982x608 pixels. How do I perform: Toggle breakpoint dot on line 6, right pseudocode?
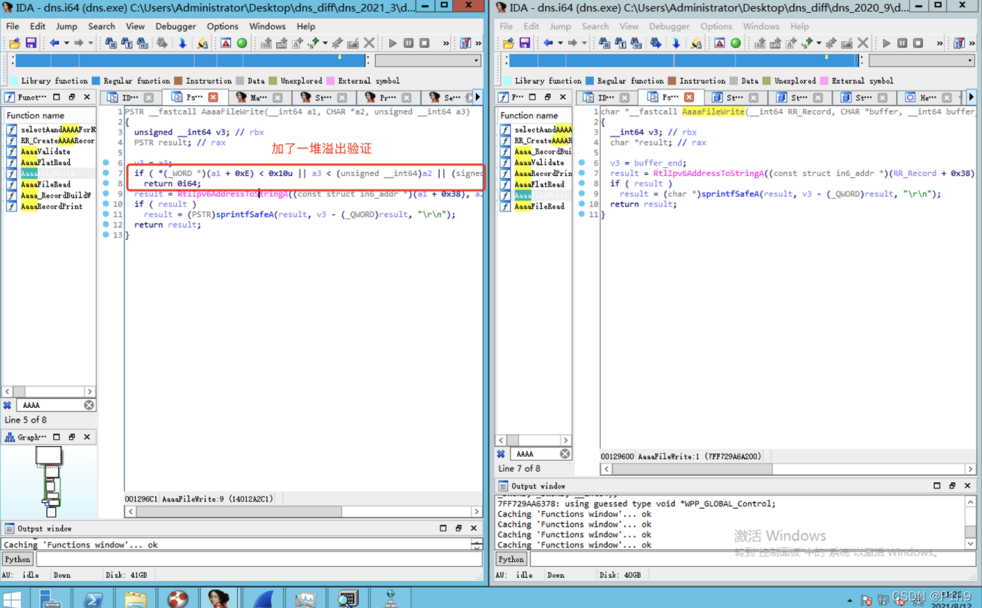[x=581, y=163]
